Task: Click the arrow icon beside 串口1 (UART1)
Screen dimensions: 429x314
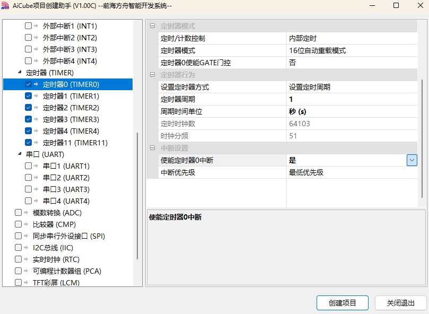Action: (36, 166)
